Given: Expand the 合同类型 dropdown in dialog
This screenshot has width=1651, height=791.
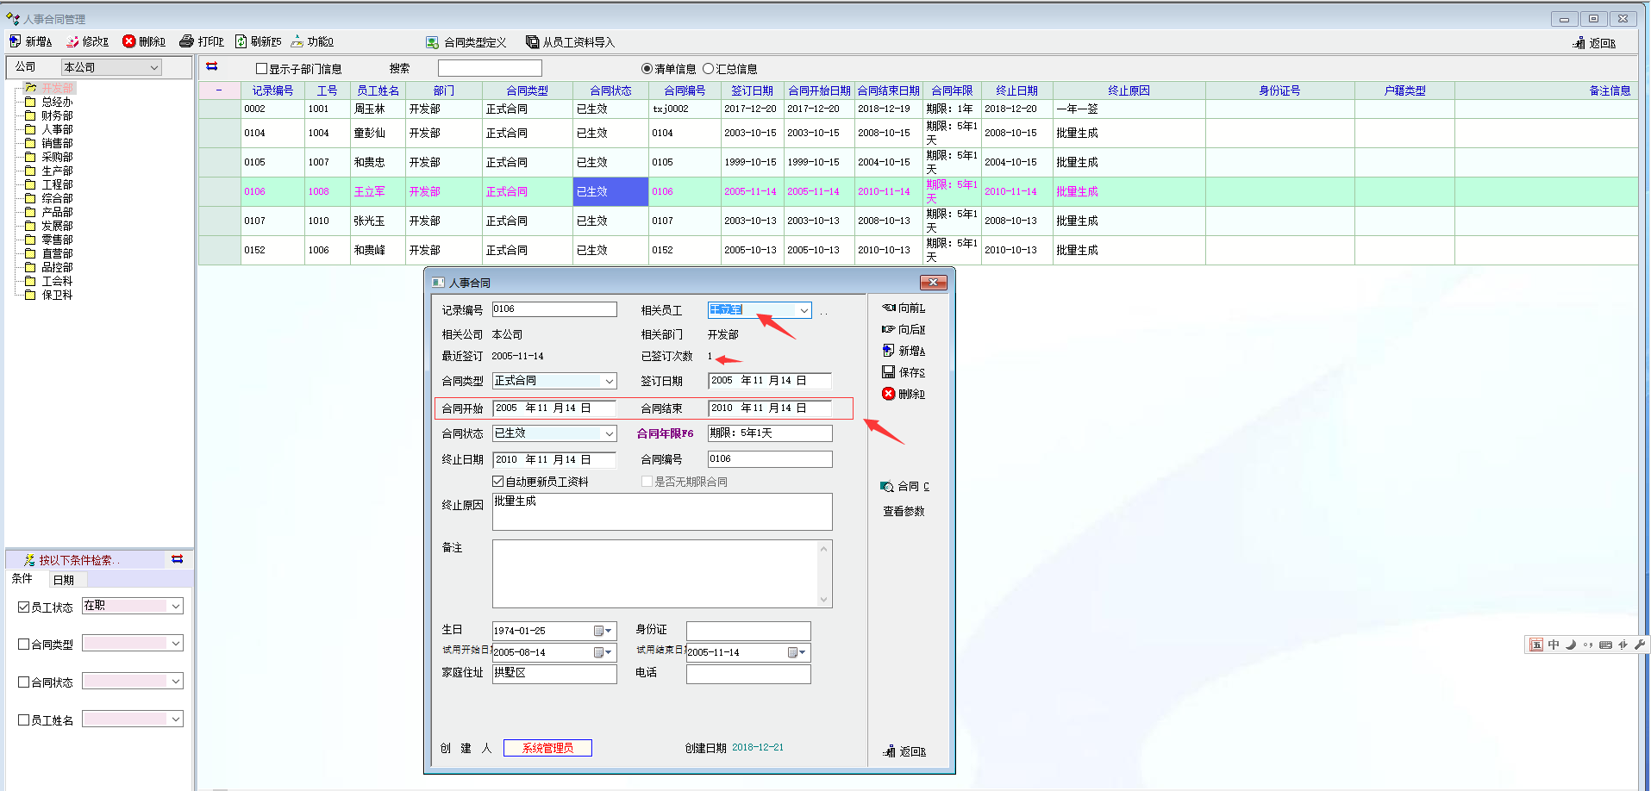Looking at the screenshot, I should (609, 381).
